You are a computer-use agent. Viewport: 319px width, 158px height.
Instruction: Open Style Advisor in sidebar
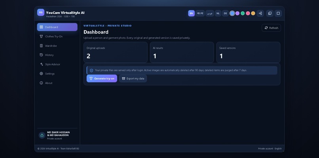click(x=57, y=64)
